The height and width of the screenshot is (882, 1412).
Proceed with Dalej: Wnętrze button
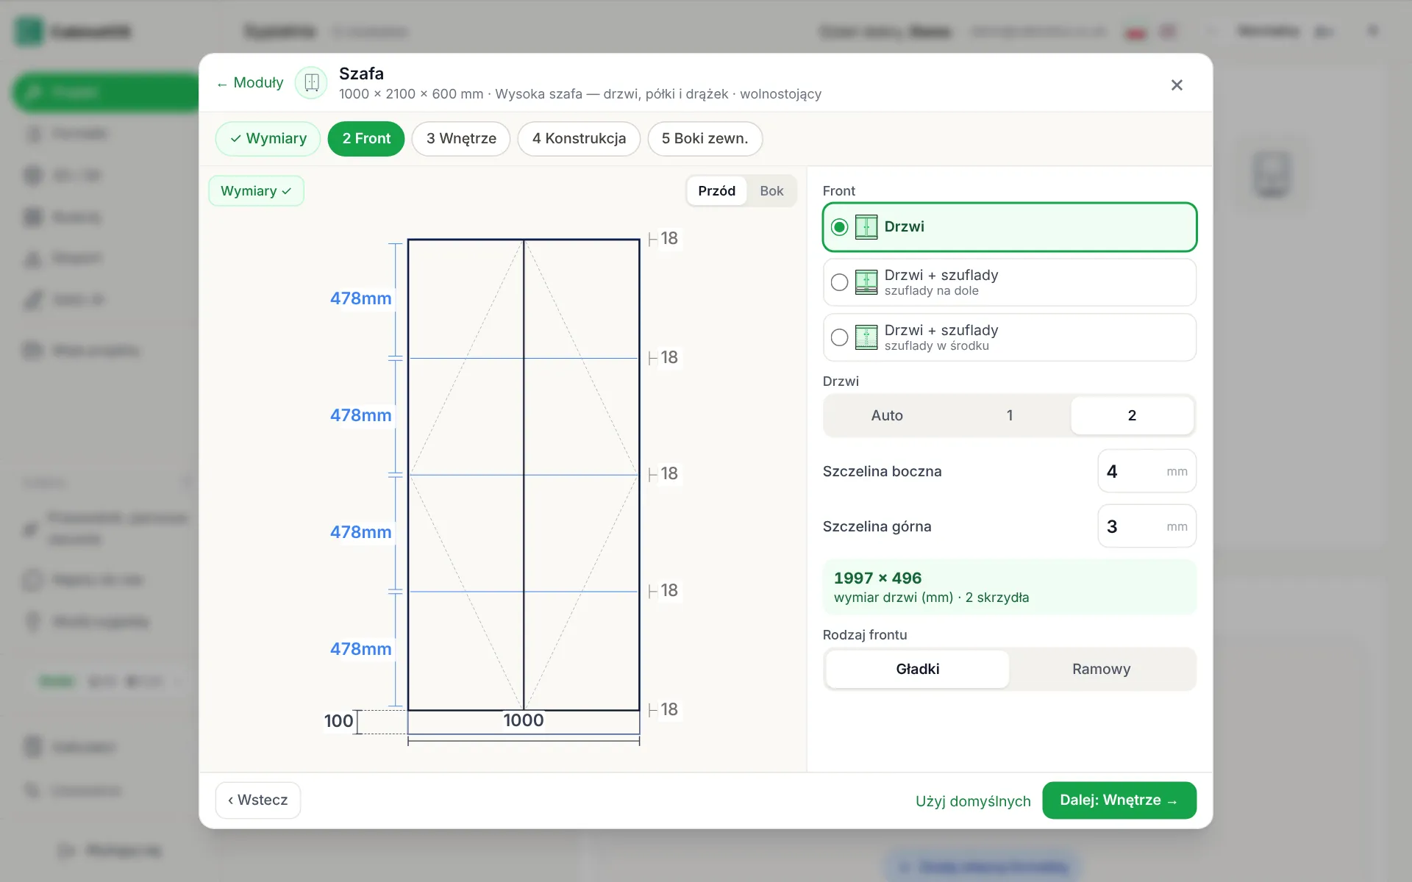pyautogui.click(x=1119, y=800)
